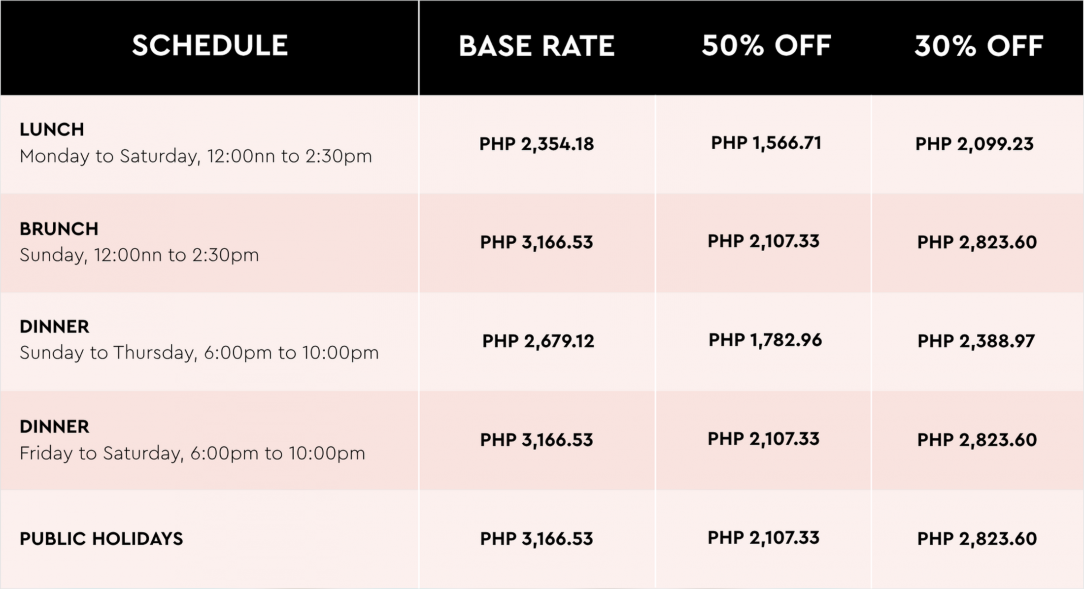
Task: Click lunch 30% off price PHP 2,099.23
Action: tap(974, 144)
